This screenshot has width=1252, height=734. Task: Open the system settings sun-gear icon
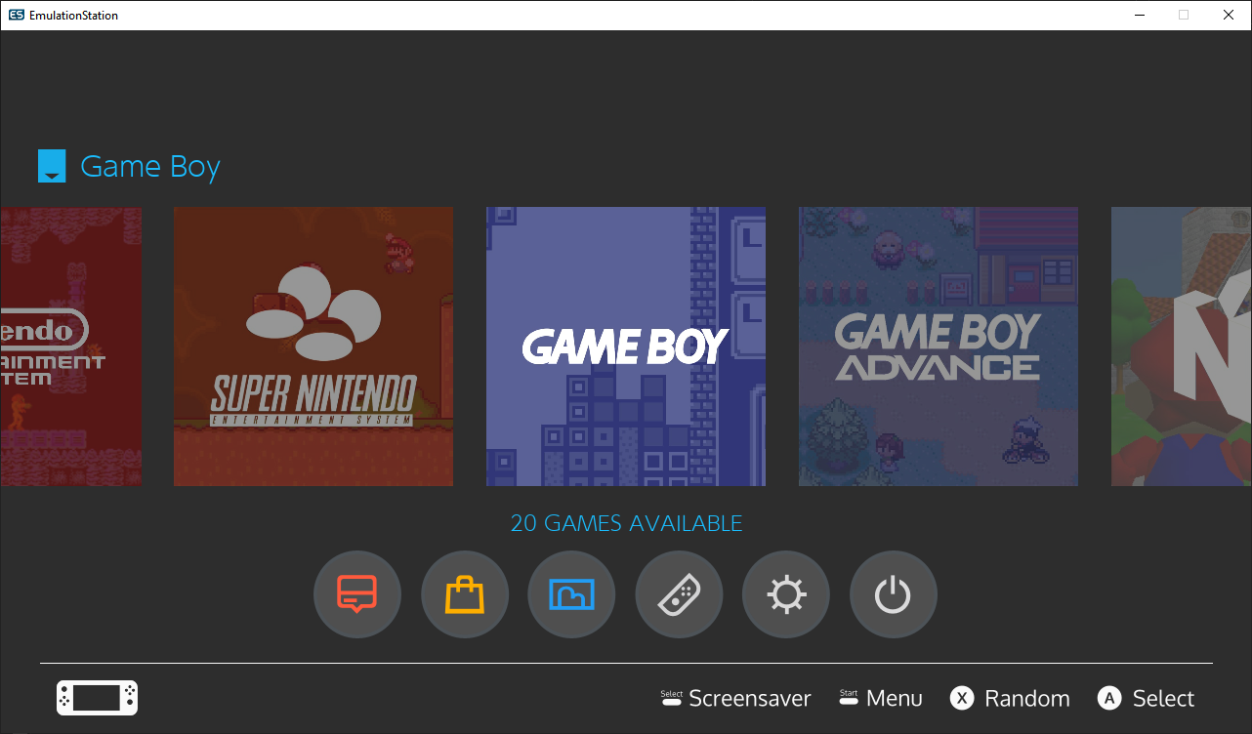(x=786, y=594)
